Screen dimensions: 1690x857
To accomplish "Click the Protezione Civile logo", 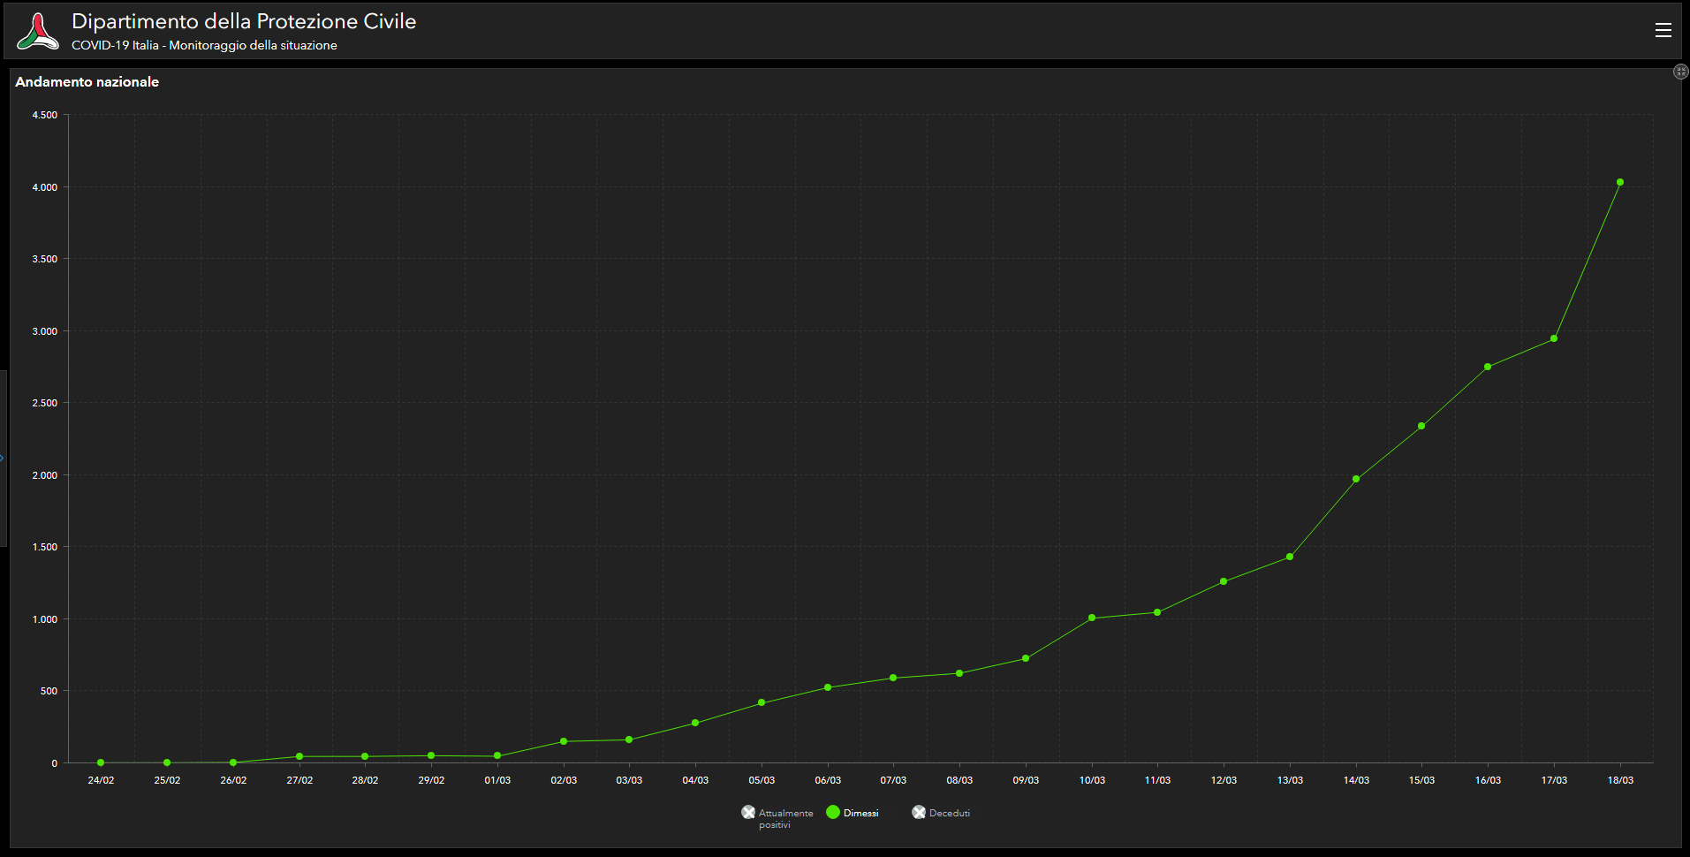I will 38,31.
